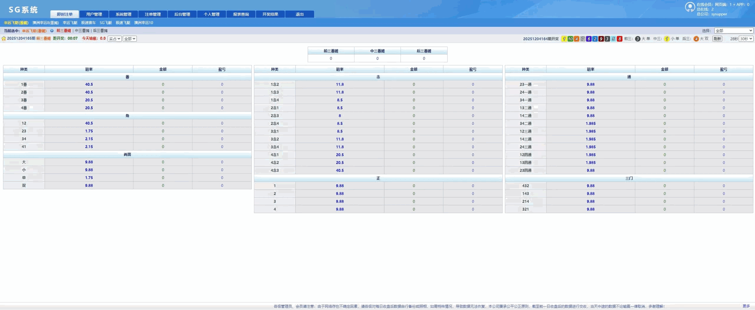This screenshot has height=310, width=755.
Task: Open the 全部 dropdown next to 实占
Action: point(129,39)
